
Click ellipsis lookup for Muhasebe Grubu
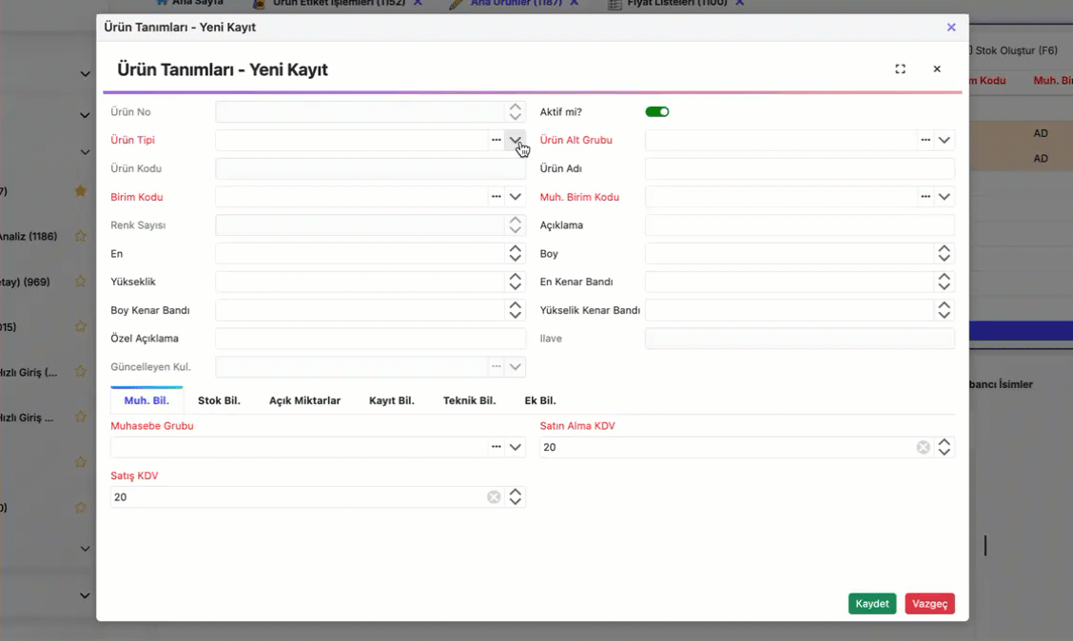496,447
